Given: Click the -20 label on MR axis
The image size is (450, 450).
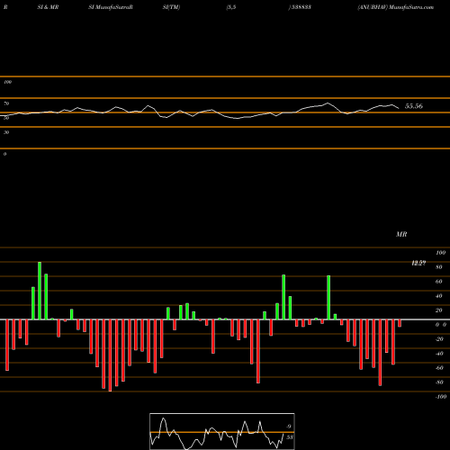Looking at the screenshot, I should pyautogui.click(x=439, y=339).
